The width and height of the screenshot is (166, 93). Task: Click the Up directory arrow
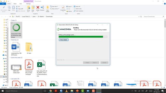tap(10, 17)
